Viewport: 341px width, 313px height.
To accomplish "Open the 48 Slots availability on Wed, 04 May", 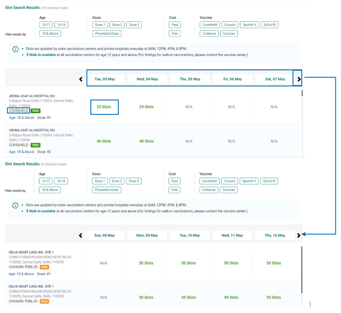I will (146, 141).
